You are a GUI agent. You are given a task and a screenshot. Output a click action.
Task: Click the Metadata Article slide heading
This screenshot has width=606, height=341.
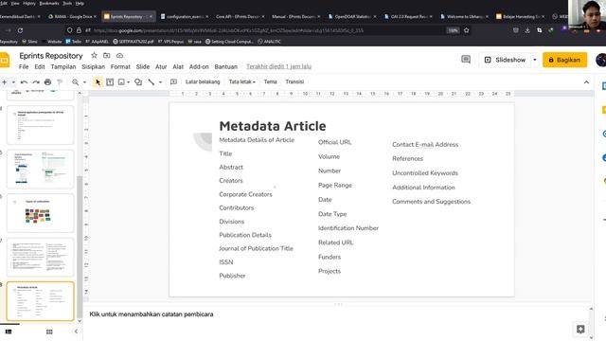(x=273, y=126)
